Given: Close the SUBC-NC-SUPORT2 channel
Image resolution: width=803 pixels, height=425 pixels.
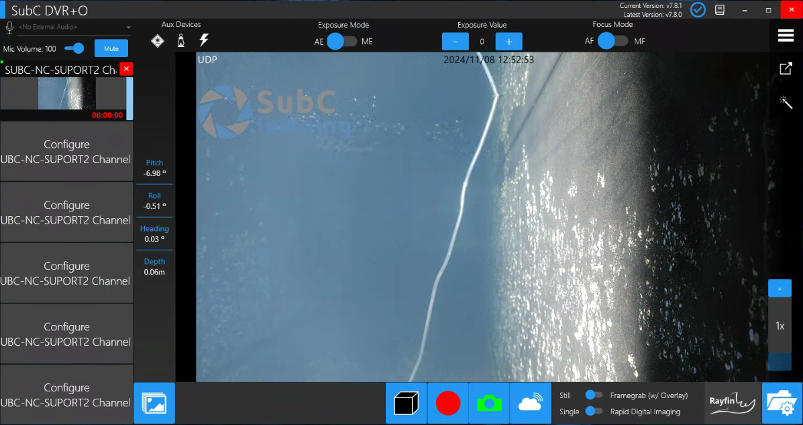Looking at the screenshot, I should click(x=126, y=69).
